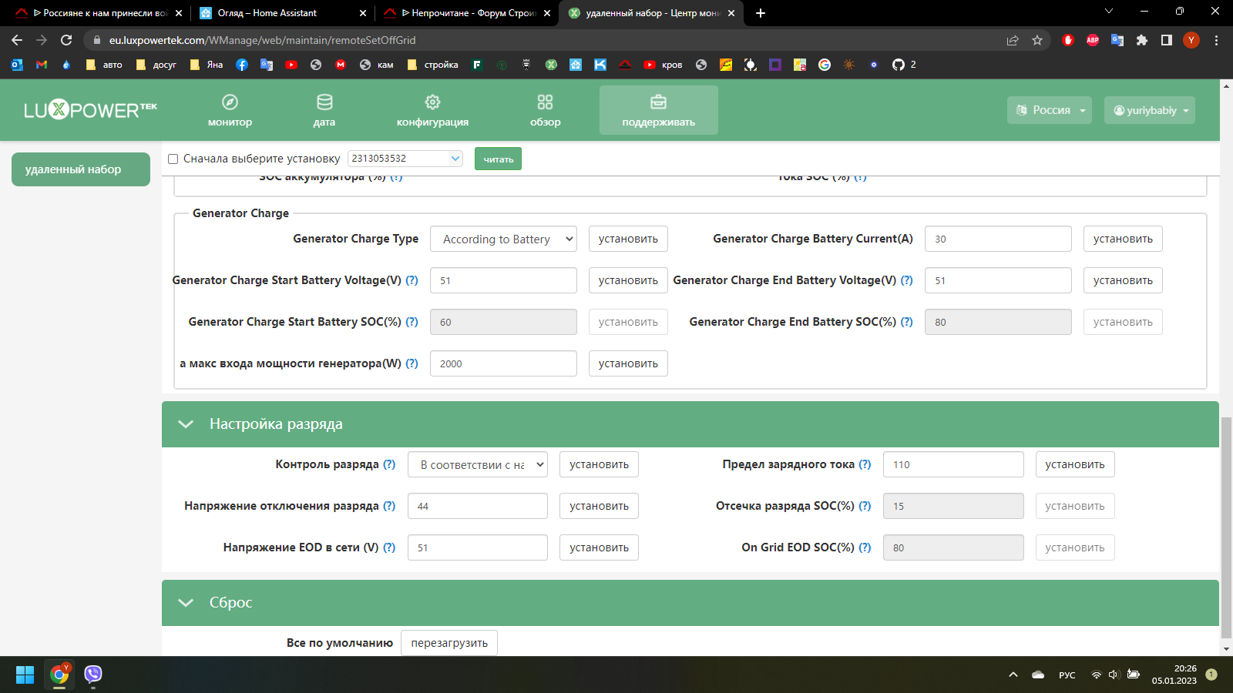Click the green читать button
This screenshot has width=1233, height=693.
tap(498, 159)
